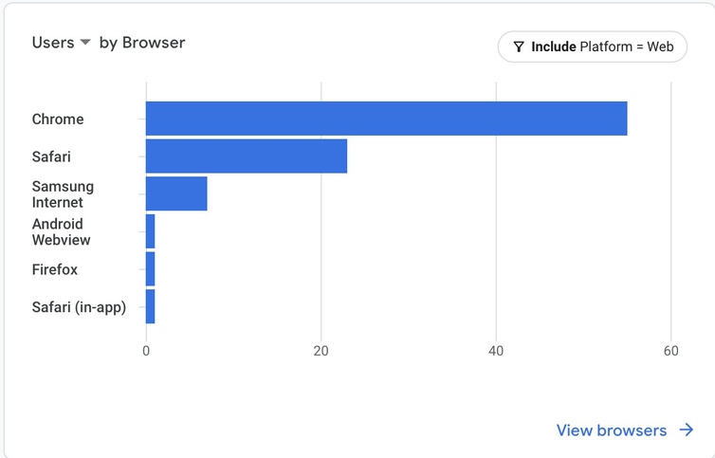The height and width of the screenshot is (458, 715).
Task: Click the filter funnel icon
Action: pyautogui.click(x=519, y=46)
